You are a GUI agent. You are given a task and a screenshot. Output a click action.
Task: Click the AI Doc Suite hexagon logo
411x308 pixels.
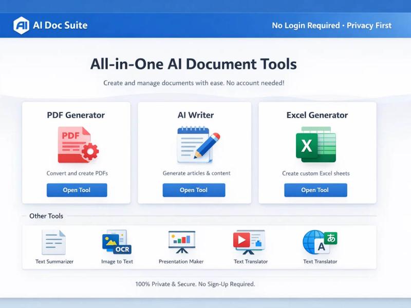pyautogui.click(x=22, y=25)
